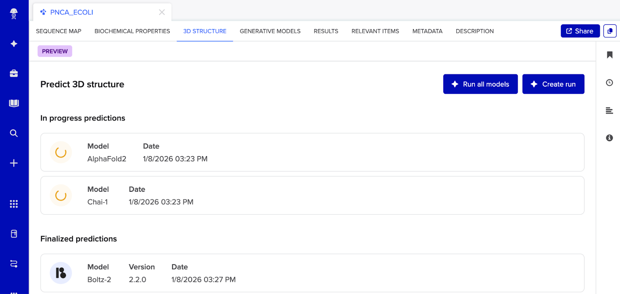Go to the Metadata tab
This screenshot has height=294, width=620.
coord(427,31)
